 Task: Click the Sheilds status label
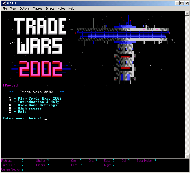pos(41,161)
